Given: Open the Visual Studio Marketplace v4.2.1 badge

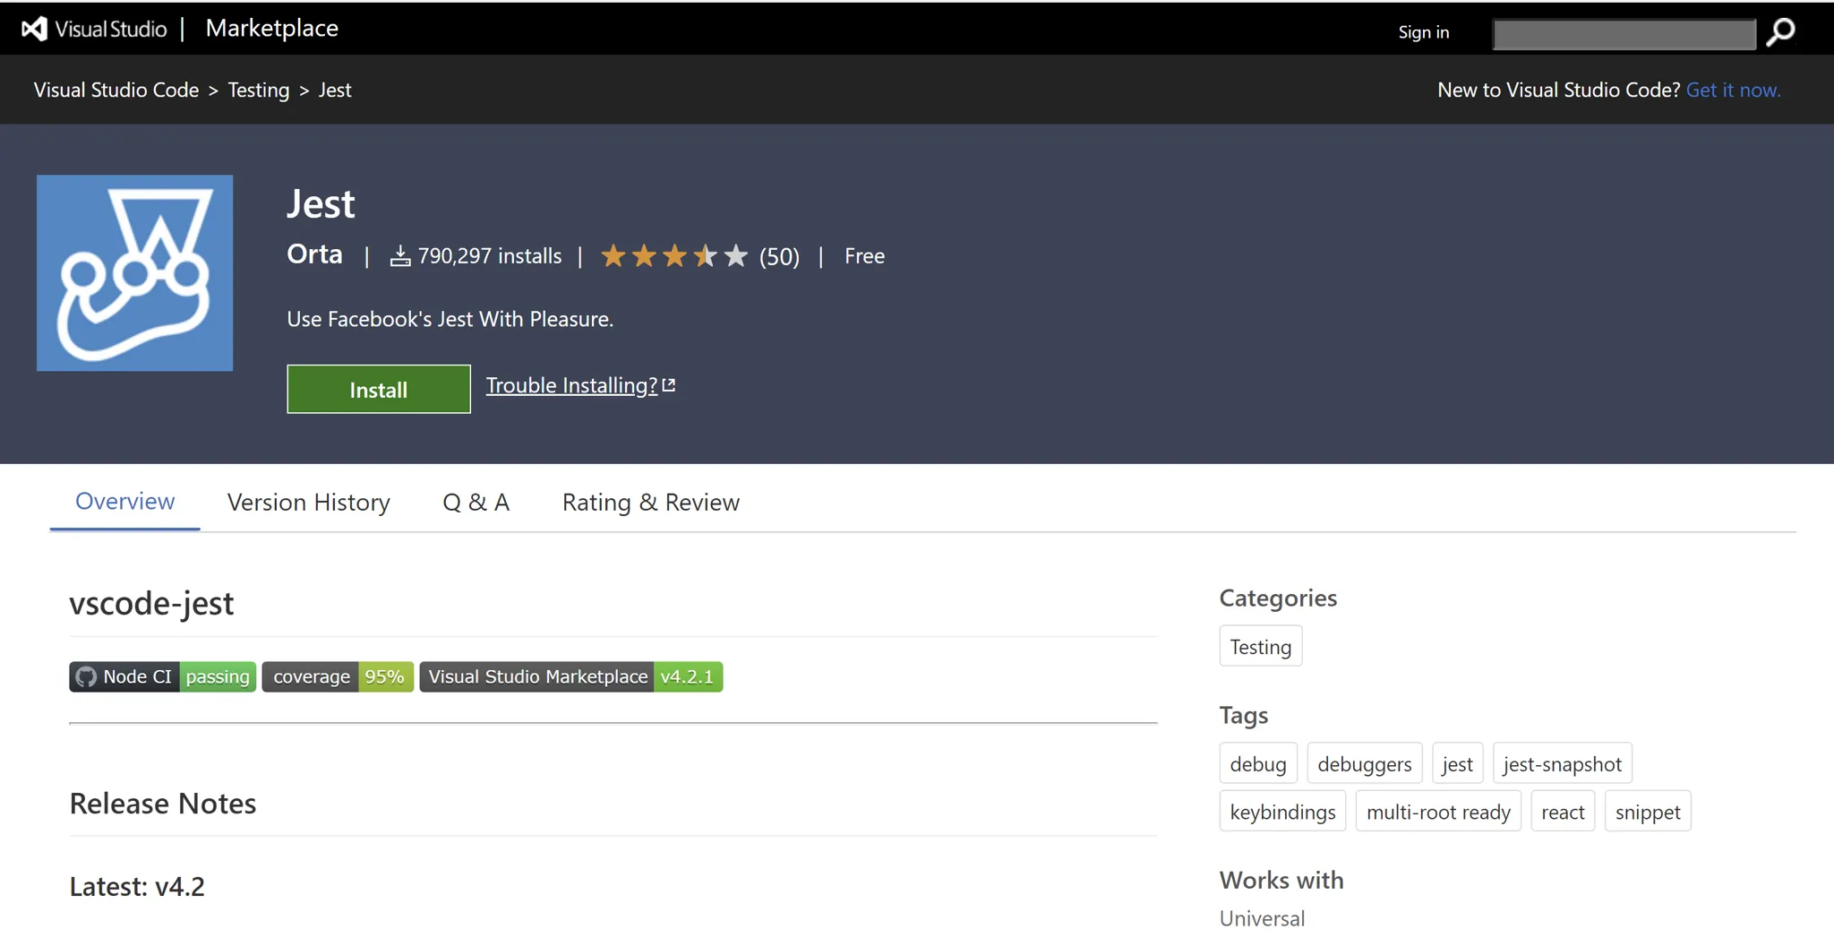Looking at the screenshot, I should coord(570,676).
